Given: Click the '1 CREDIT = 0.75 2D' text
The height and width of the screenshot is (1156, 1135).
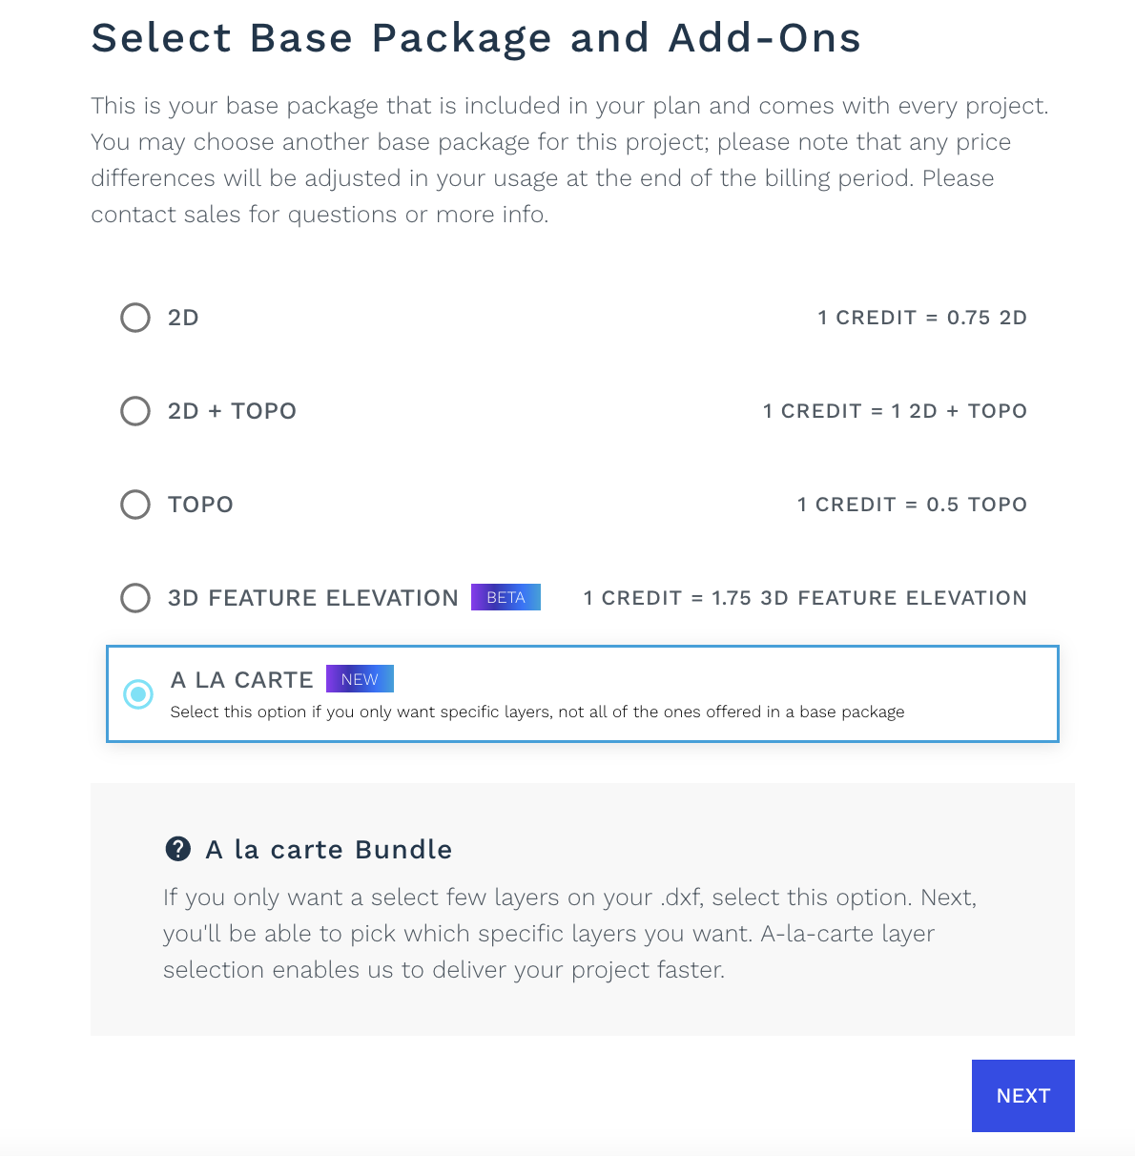Looking at the screenshot, I should [922, 318].
